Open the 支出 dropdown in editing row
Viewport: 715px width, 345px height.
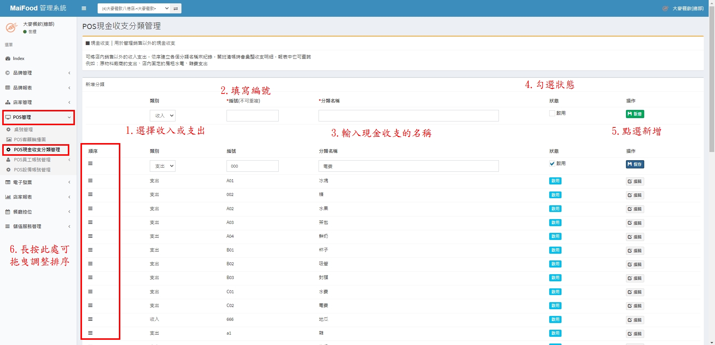[162, 166]
